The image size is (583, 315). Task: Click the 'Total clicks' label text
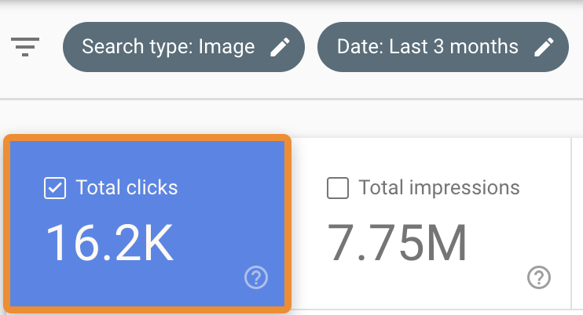click(126, 188)
